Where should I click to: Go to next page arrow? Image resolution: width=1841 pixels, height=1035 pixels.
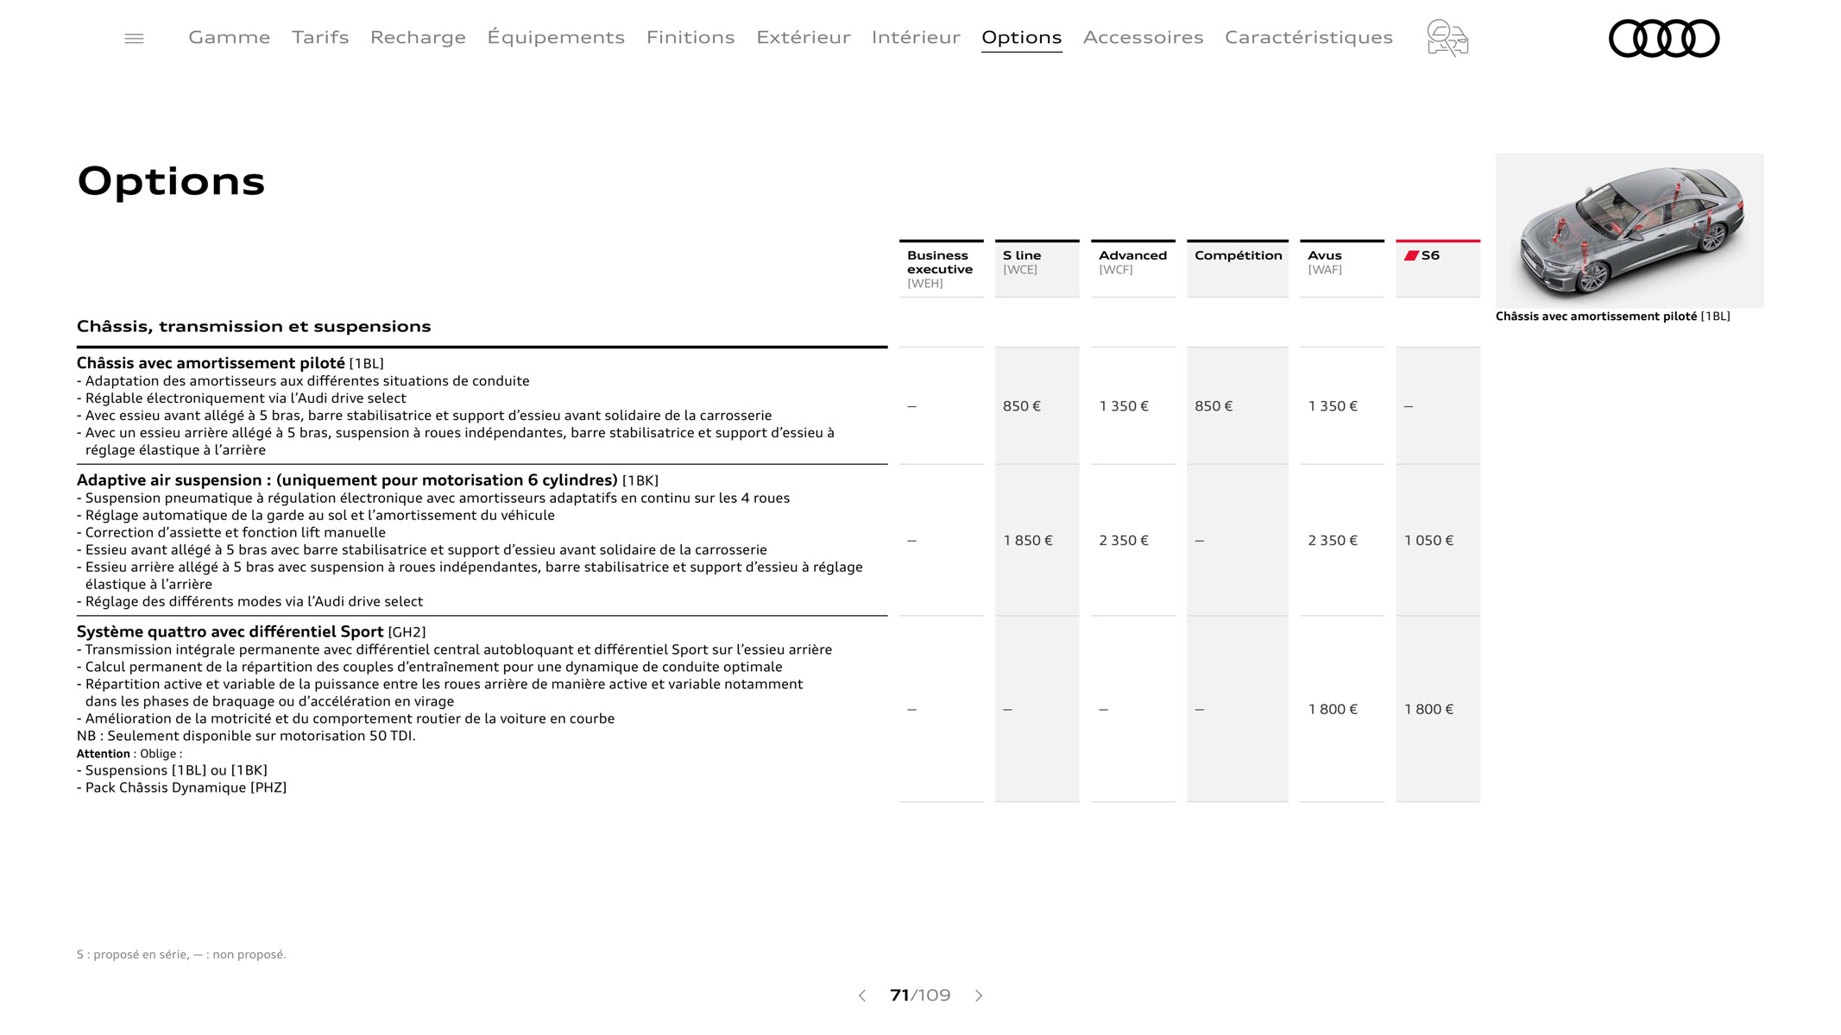coord(979,995)
